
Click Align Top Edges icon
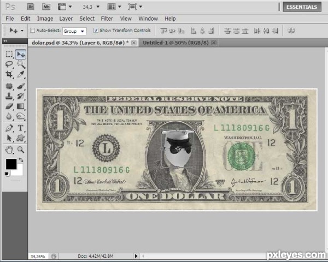point(163,31)
